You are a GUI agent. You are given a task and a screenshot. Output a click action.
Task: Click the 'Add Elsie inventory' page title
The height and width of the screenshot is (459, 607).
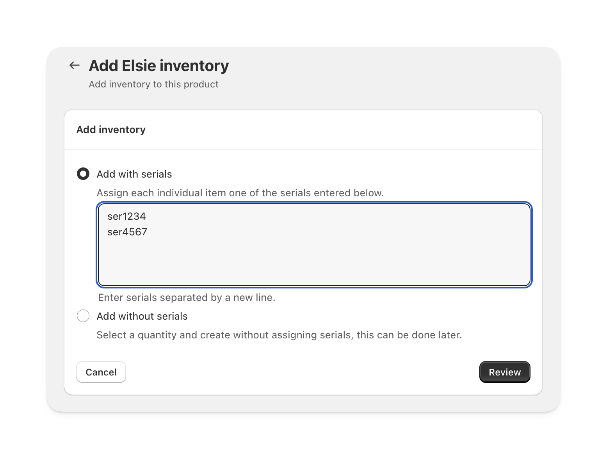(x=158, y=66)
